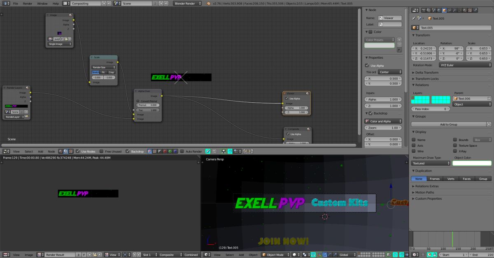The image size is (494, 258).
Task: Click the Location X value field
Action: 424,48
